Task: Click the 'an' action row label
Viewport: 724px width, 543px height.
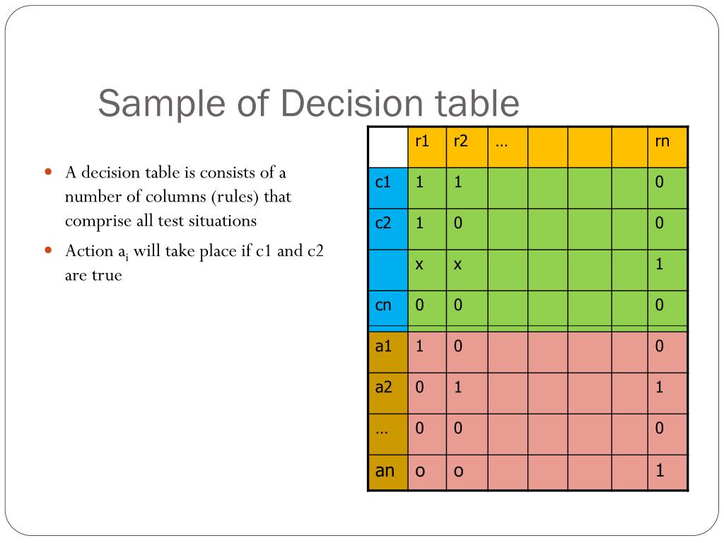Action: (388, 472)
